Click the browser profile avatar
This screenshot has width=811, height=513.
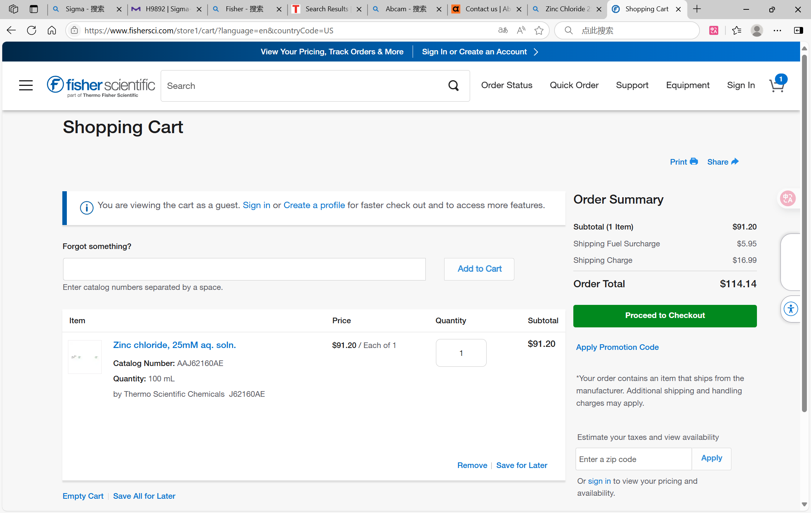(757, 30)
